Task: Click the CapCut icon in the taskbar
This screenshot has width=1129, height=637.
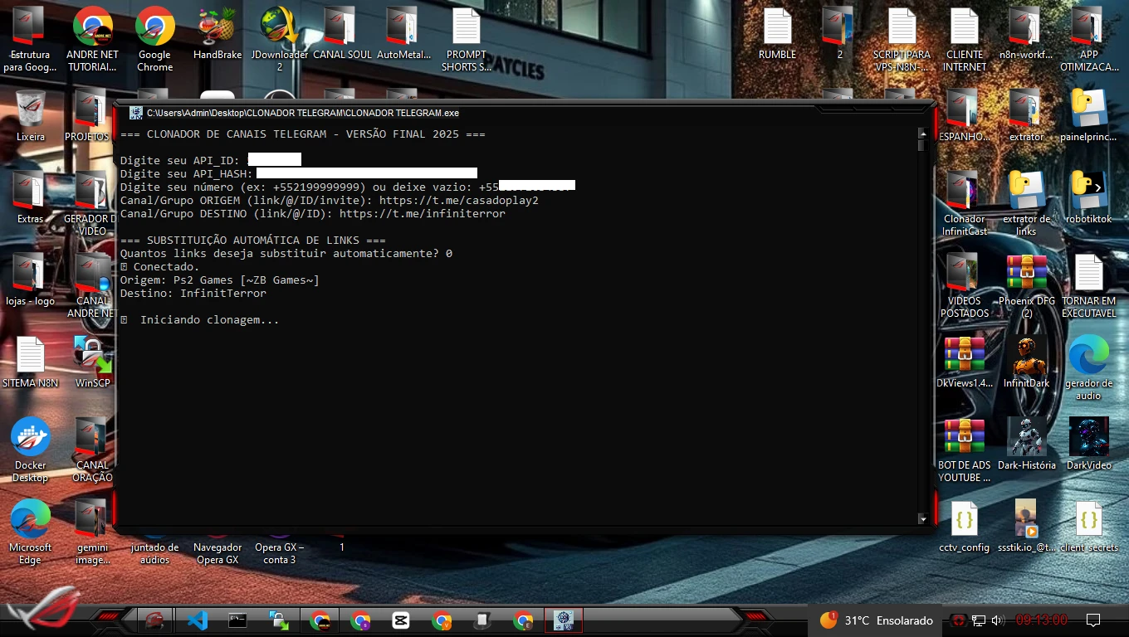Action: click(x=401, y=620)
